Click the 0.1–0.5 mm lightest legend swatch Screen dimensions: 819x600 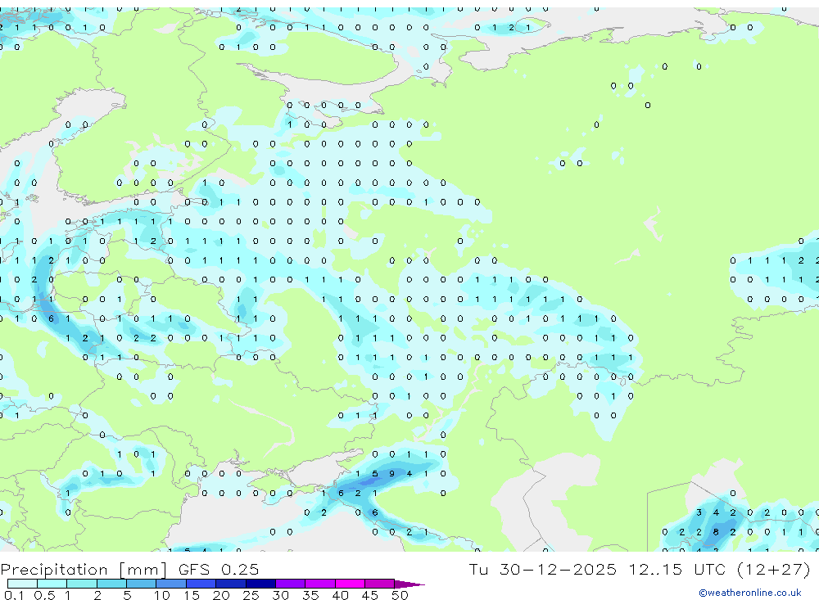click(x=22, y=584)
